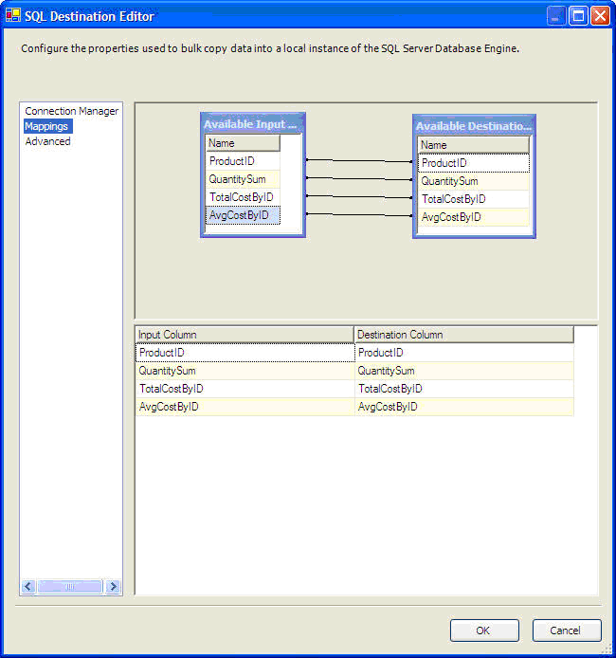Select AvgCostByID in Available Destination Columns
This screenshot has height=658, width=616.
click(x=474, y=217)
